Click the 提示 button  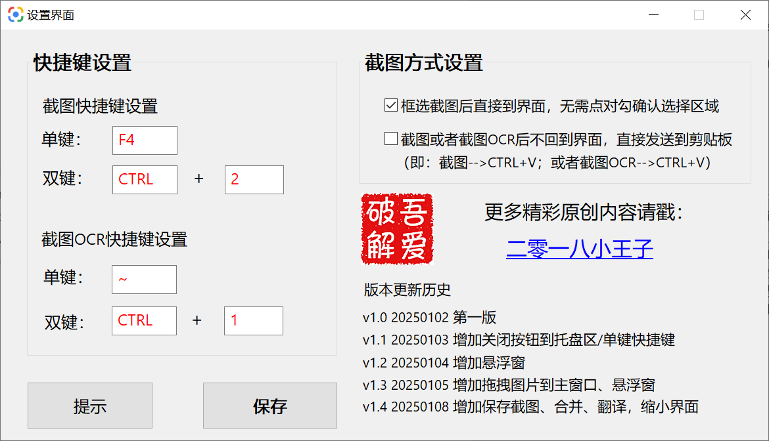(90, 406)
